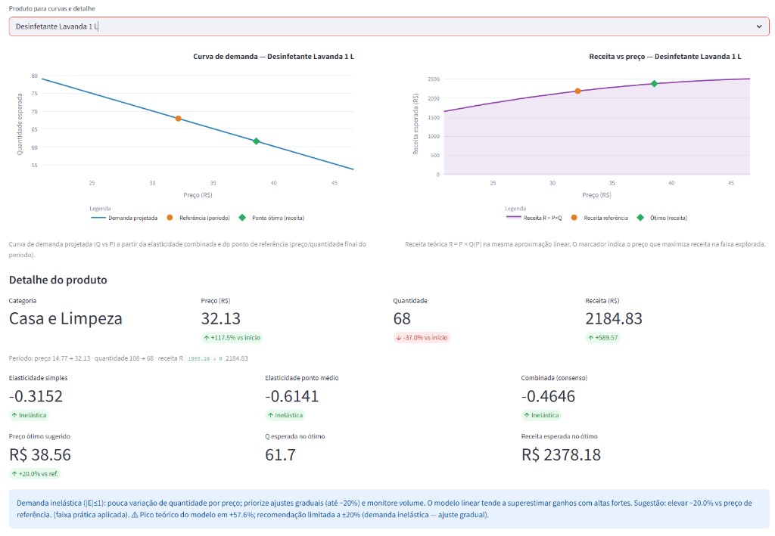The image size is (775, 536).
Task: Toggle Receita R = P×Q legend entry
Action: 534,218
